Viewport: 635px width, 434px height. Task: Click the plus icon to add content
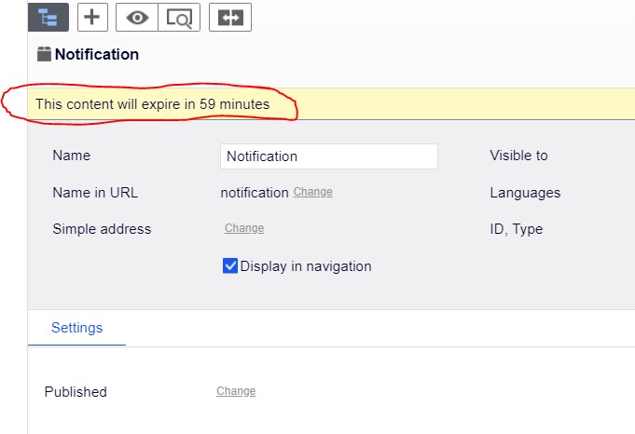pos(91,17)
